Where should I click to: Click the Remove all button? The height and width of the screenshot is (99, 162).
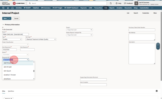click(9, 98)
